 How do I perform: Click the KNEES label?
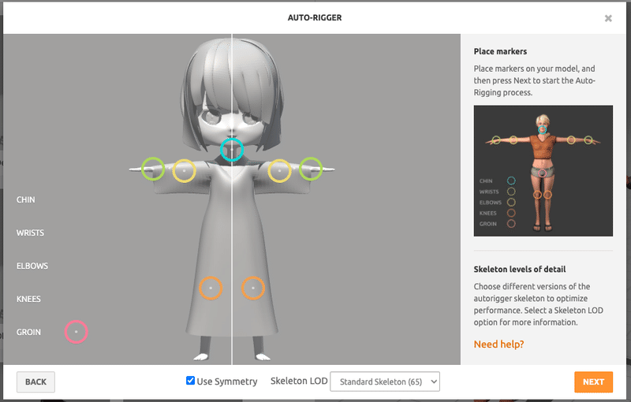tap(28, 299)
